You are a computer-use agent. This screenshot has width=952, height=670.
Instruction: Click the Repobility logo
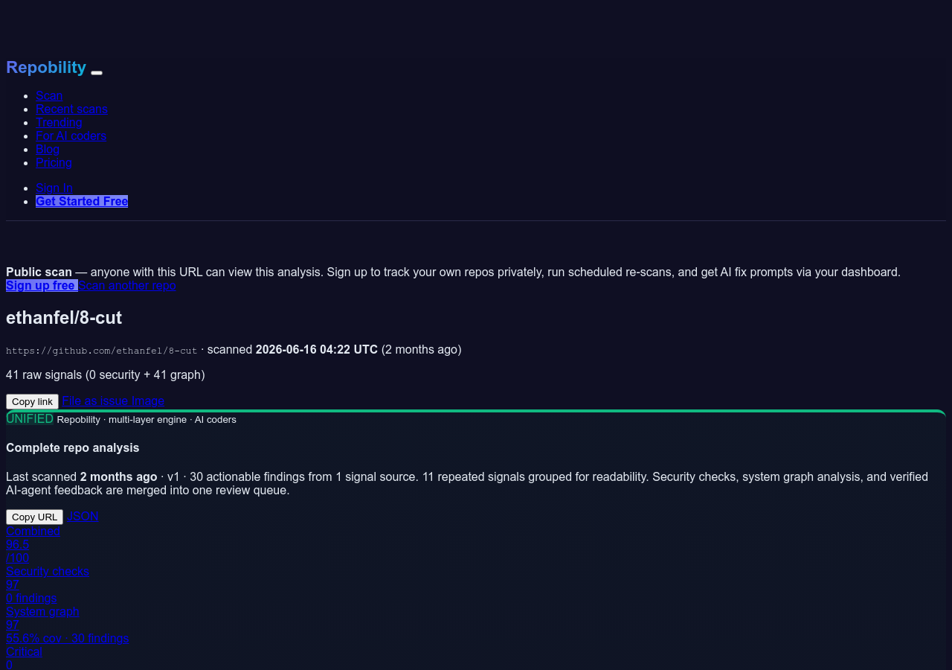[46, 67]
